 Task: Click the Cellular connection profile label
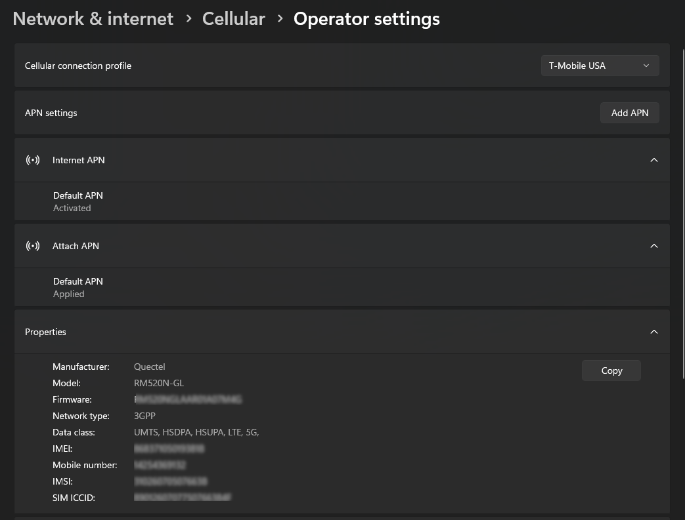pyautogui.click(x=78, y=66)
